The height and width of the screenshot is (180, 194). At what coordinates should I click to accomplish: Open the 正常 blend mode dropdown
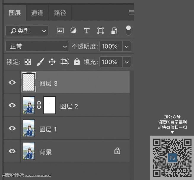coord(37,46)
